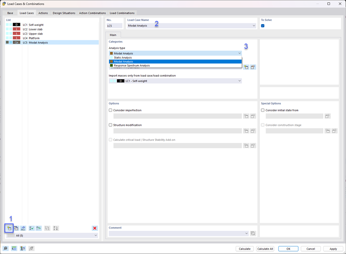Open the search icon at bottom left
Image resolution: width=346 pixels, height=254 pixels.
pos(5,249)
